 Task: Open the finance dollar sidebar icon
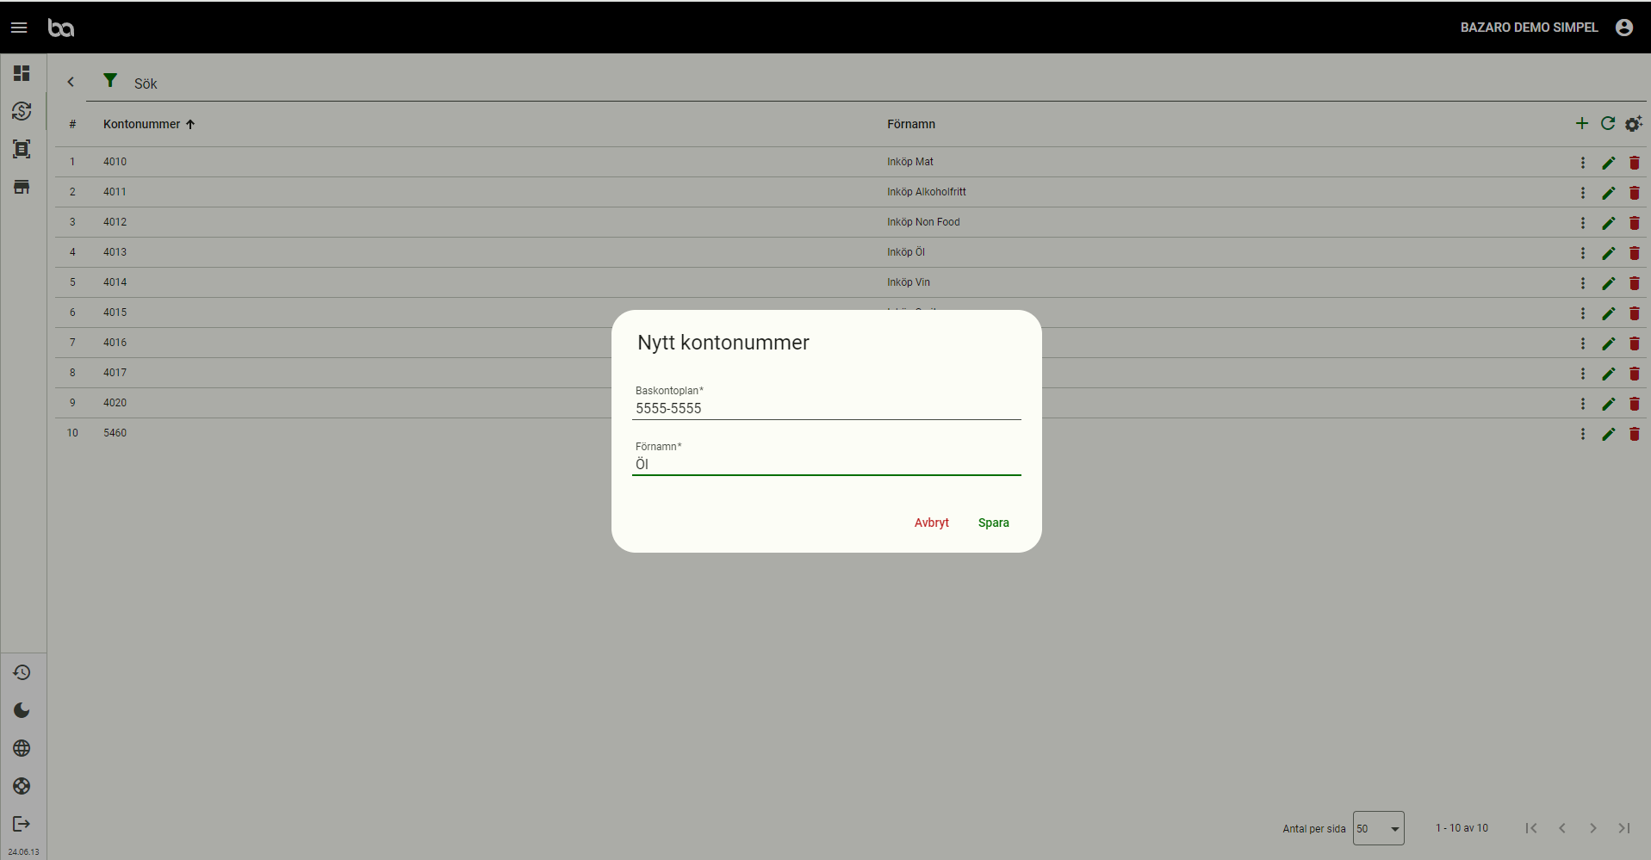point(22,111)
